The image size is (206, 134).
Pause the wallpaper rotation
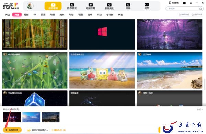coord(5,130)
